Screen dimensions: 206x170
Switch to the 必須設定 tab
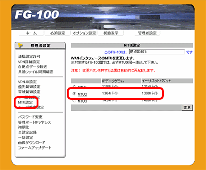point(58,33)
